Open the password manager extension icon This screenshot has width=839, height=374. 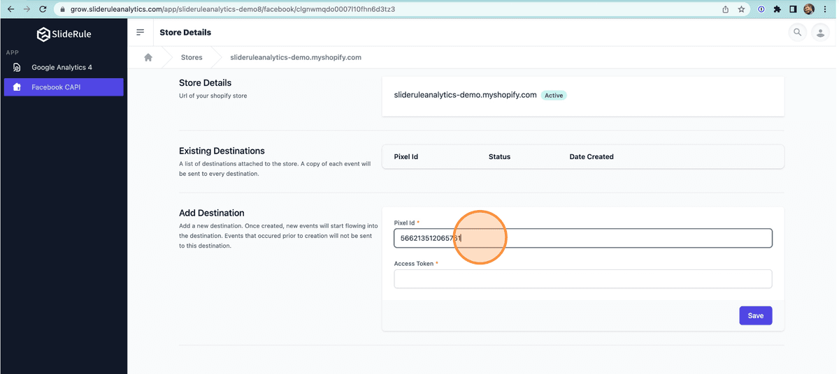point(761,9)
